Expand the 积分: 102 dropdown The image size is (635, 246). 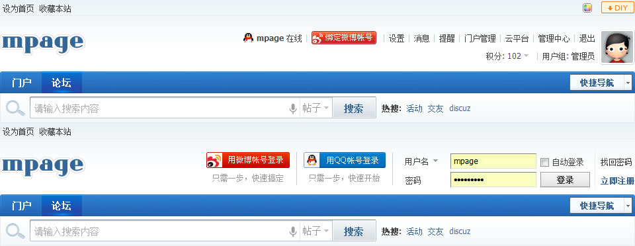tap(507, 56)
